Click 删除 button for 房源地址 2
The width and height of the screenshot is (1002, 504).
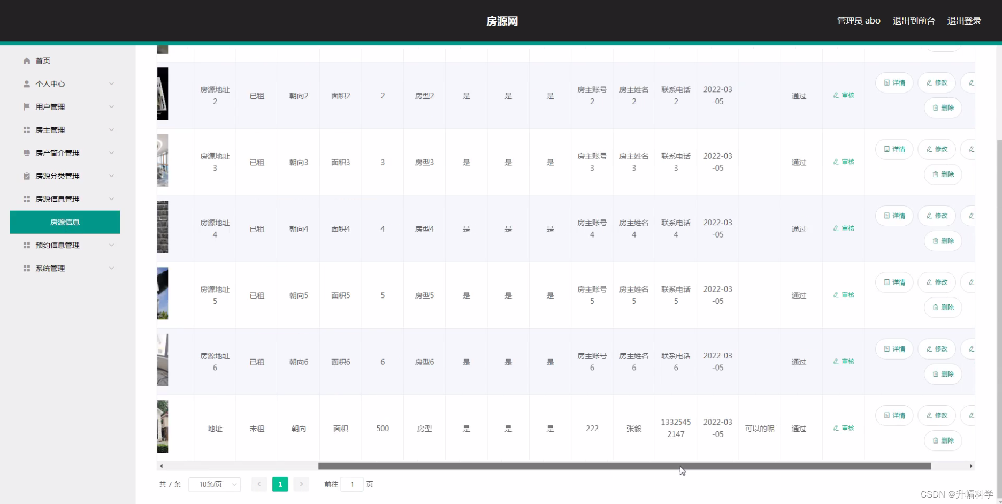[x=943, y=108]
